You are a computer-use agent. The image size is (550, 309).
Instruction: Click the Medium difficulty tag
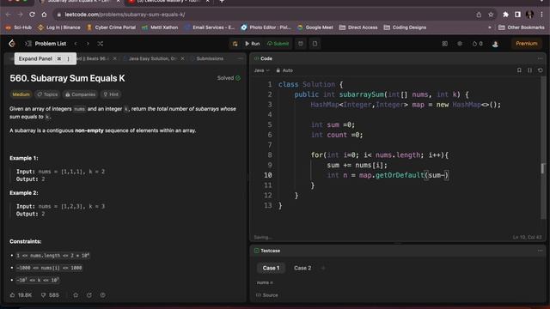[21, 94]
